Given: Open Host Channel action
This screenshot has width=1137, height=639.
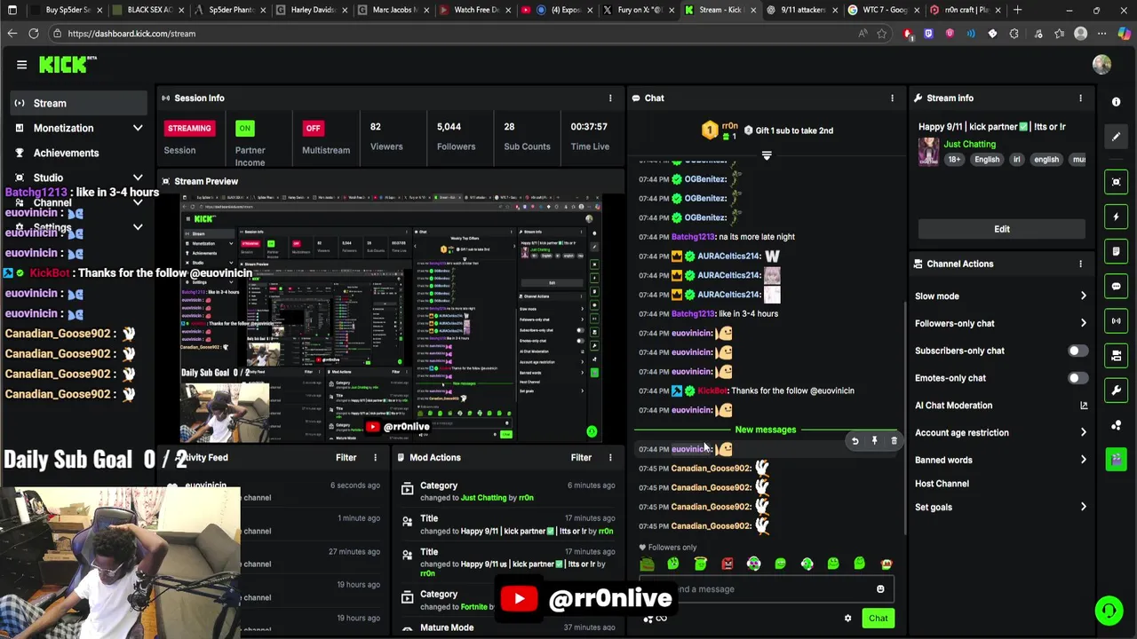Looking at the screenshot, I should coord(942,484).
